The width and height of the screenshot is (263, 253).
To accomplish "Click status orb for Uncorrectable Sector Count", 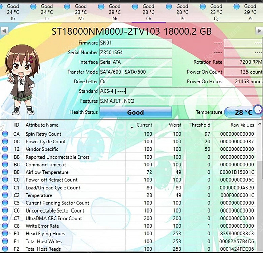I will pyautogui.click(x=5, y=210).
